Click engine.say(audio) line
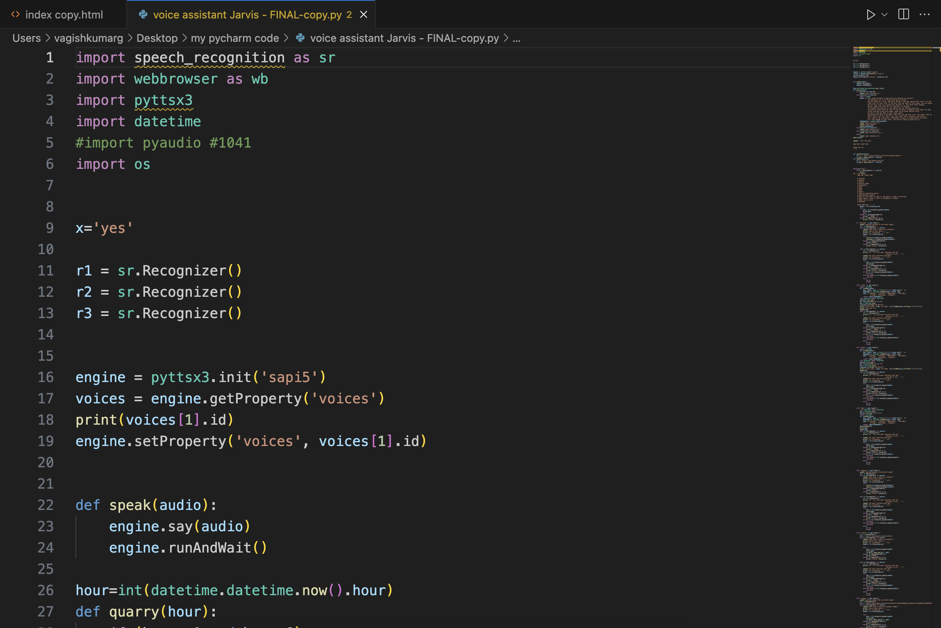This screenshot has width=941, height=628. (x=180, y=526)
